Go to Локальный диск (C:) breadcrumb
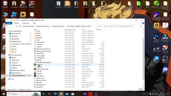 (x=43, y=26)
